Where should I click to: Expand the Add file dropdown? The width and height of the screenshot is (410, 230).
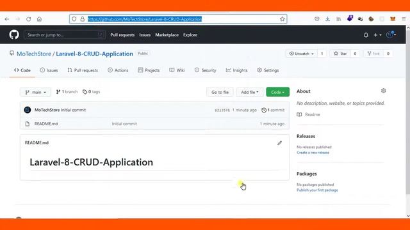(x=250, y=92)
